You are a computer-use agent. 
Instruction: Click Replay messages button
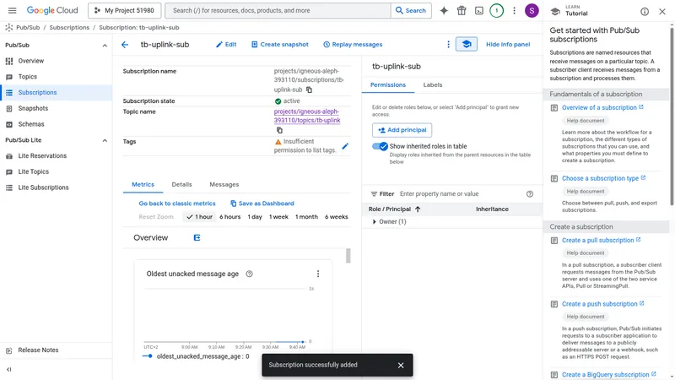(x=353, y=45)
